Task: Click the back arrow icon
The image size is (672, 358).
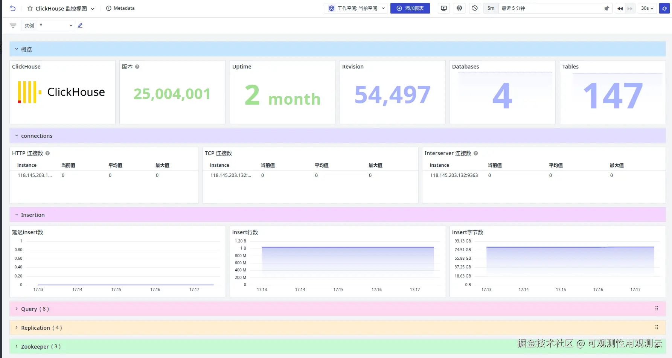Action: tap(13, 8)
